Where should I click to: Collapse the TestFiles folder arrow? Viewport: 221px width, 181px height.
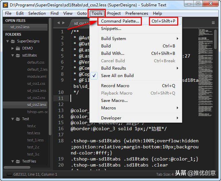pos(12,161)
